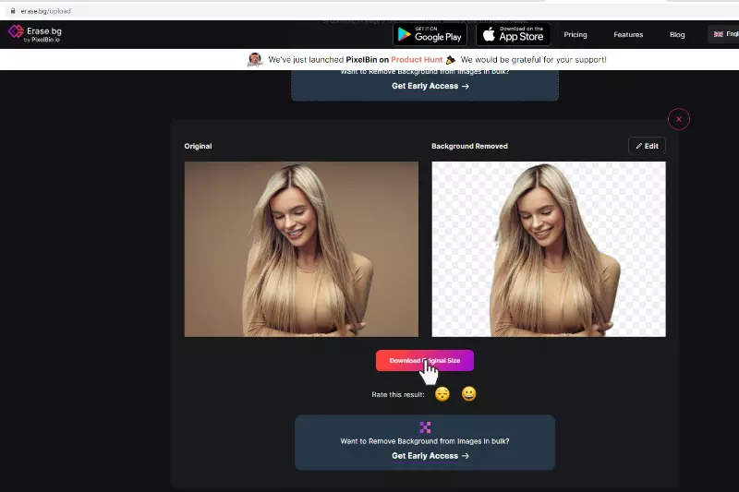
Task: Click Download Original Size button
Action: [425, 361]
